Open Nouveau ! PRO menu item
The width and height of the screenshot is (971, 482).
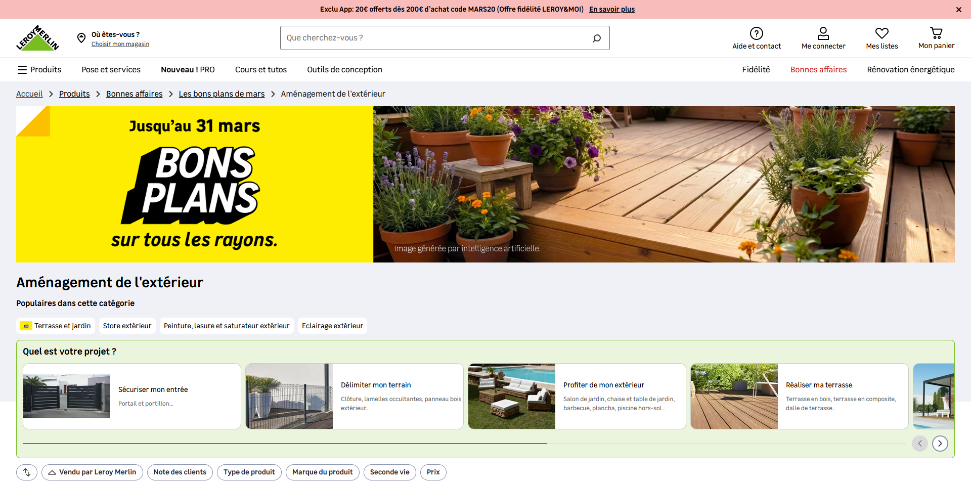tap(188, 69)
